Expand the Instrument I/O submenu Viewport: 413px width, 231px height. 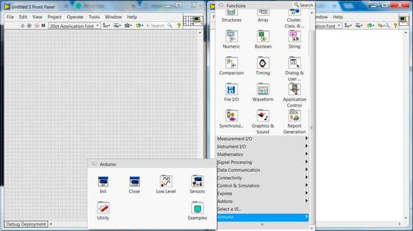pos(262,146)
